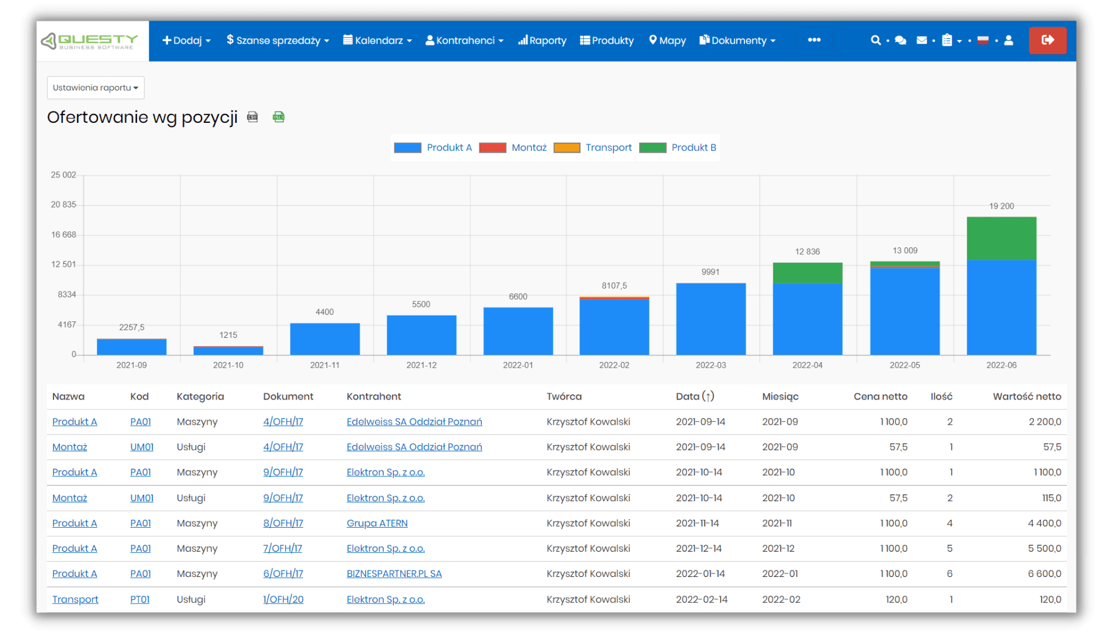The width and height of the screenshot is (1114, 634).
Task: Open the envelope mail icon
Action: pos(922,41)
